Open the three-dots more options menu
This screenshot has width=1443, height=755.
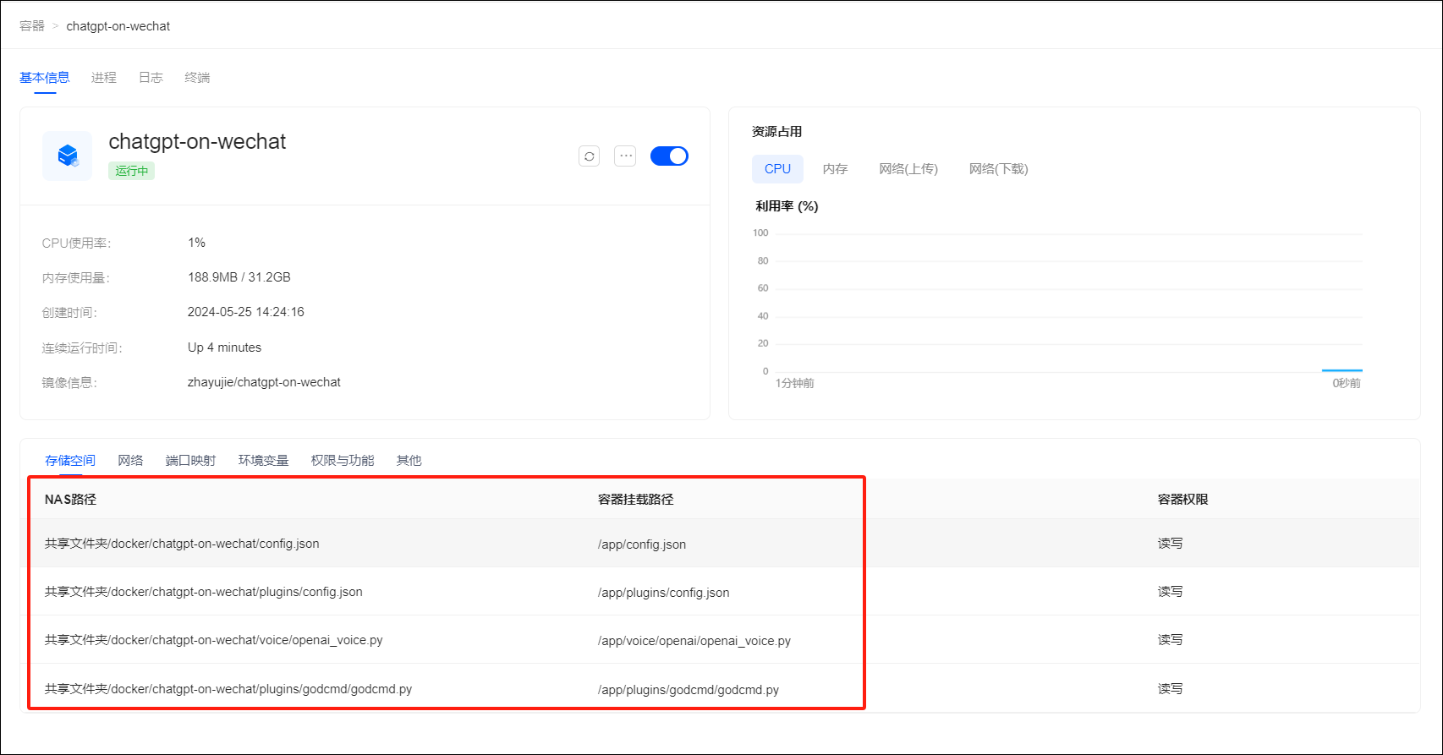click(x=625, y=156)
